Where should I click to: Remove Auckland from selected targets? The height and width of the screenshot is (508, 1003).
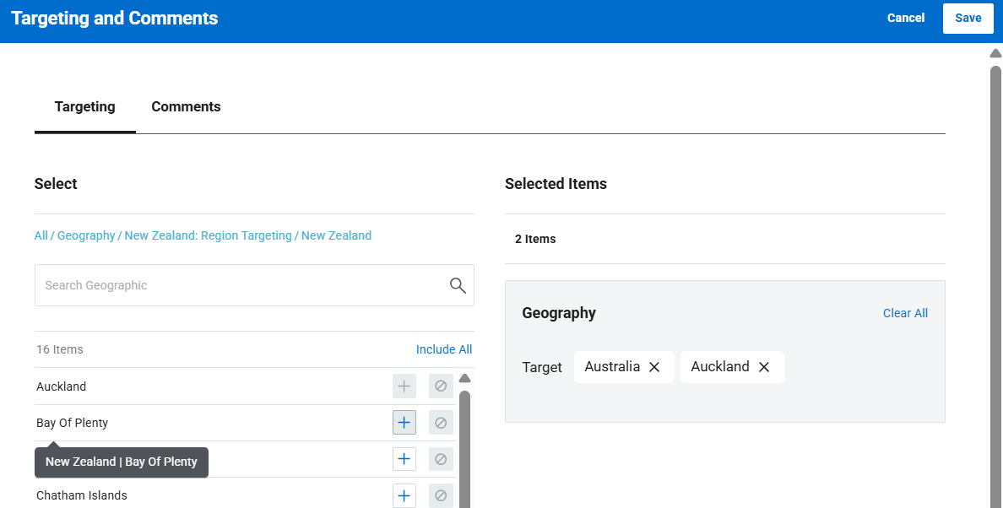coord(764,367)
